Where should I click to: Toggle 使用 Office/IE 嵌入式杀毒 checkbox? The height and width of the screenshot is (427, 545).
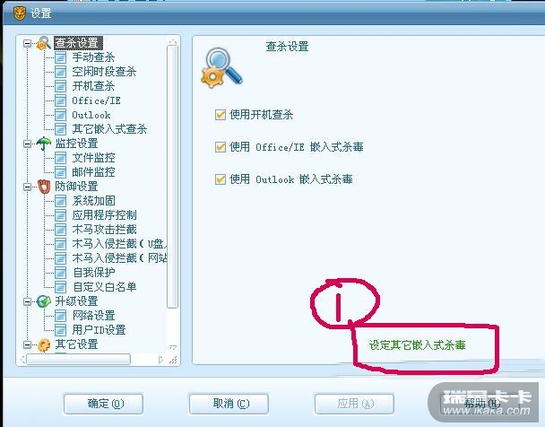(x=221, y=147)
